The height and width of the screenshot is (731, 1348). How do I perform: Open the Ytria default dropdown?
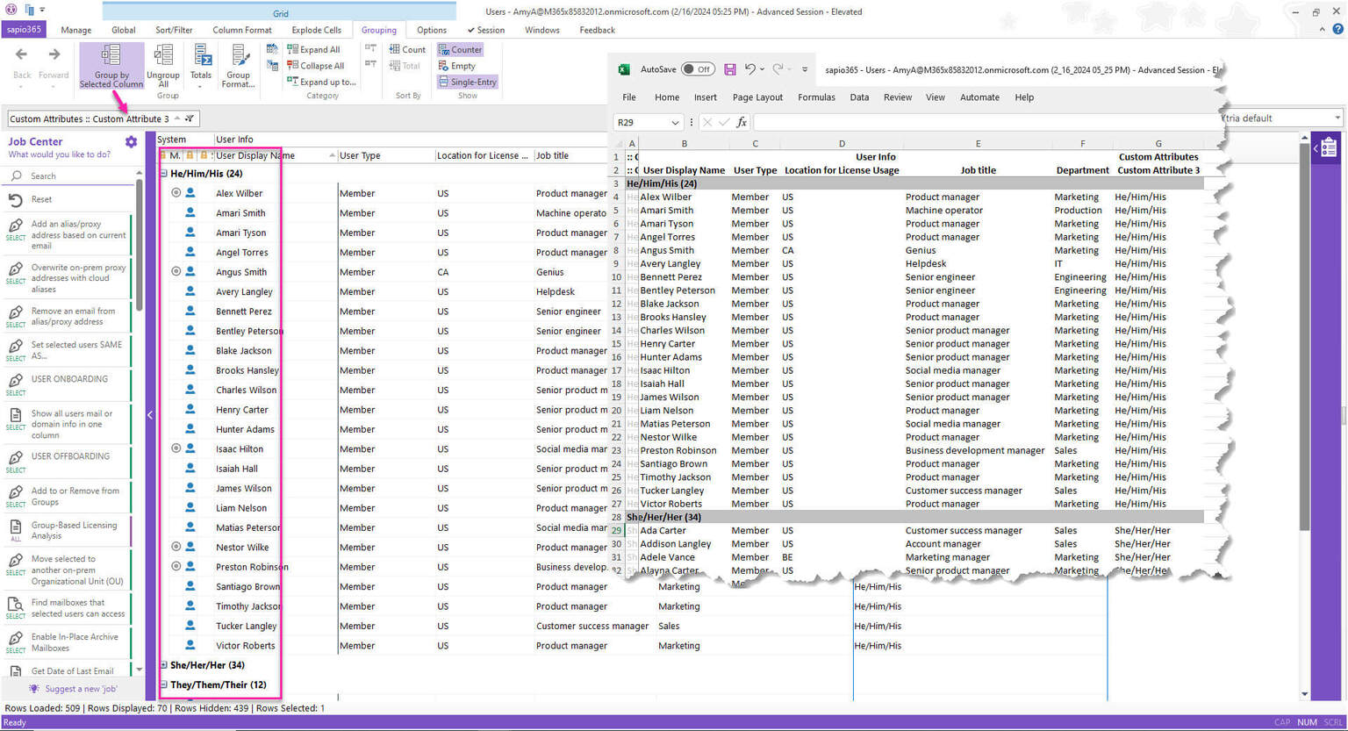[x=1337, y=118]
